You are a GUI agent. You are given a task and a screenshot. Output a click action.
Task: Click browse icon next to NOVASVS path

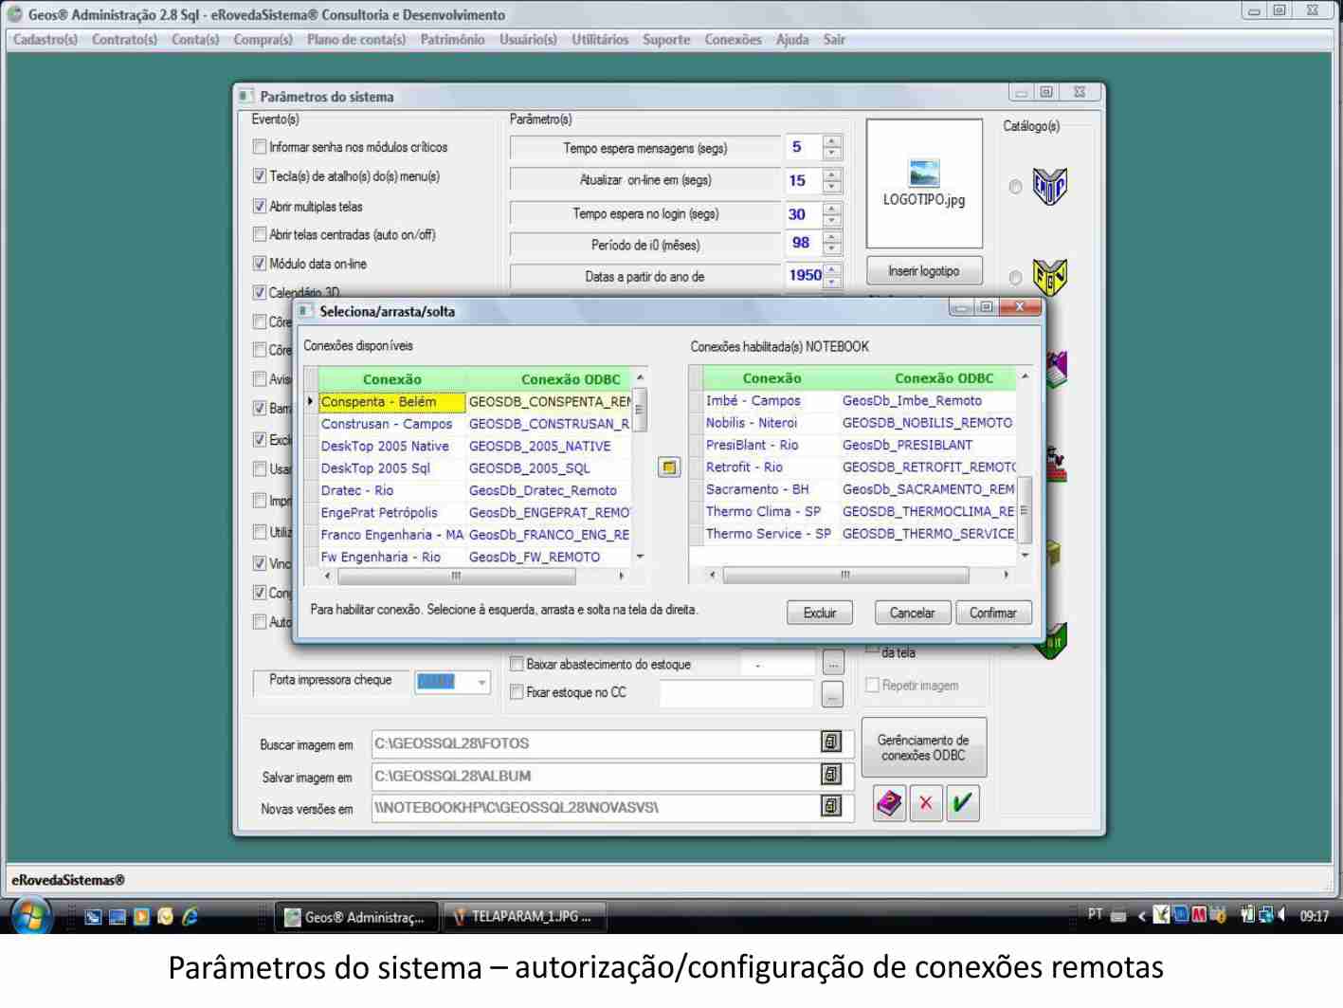click(x=831, y=807)
